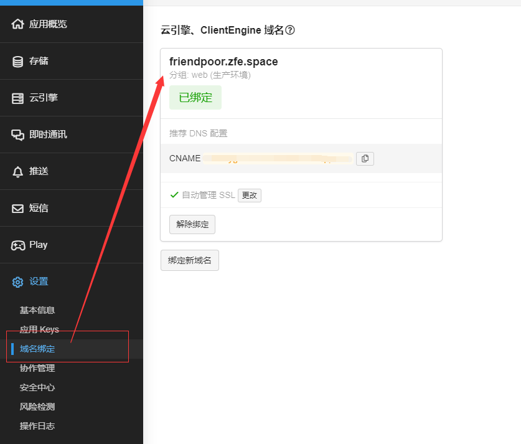Copy the CNAME value with the copy icon

point(365,159)
